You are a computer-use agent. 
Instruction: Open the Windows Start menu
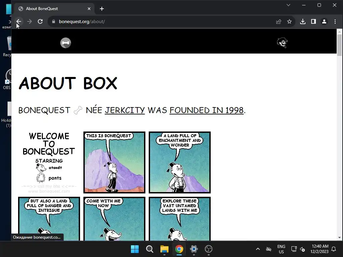tap(135, 249)
